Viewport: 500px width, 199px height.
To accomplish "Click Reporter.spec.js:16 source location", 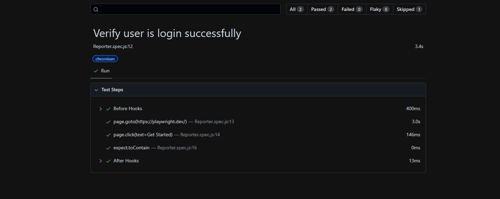I will (x=177, y=148).
